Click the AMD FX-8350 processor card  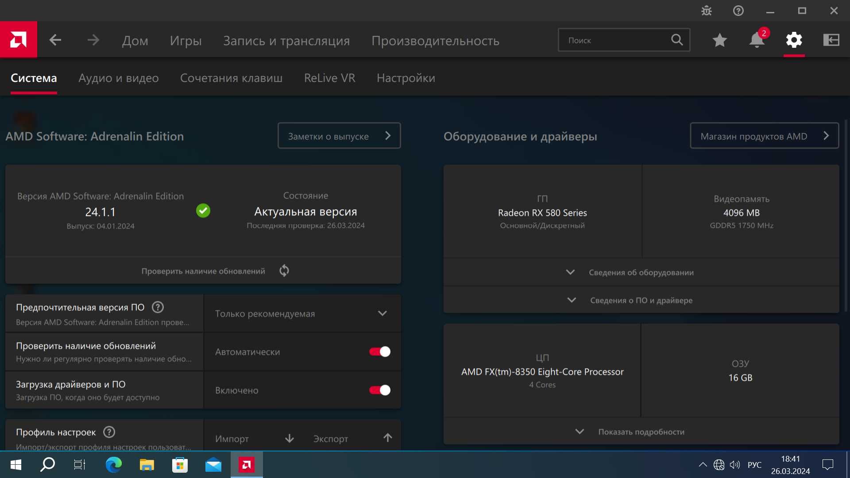coord(542,371)
